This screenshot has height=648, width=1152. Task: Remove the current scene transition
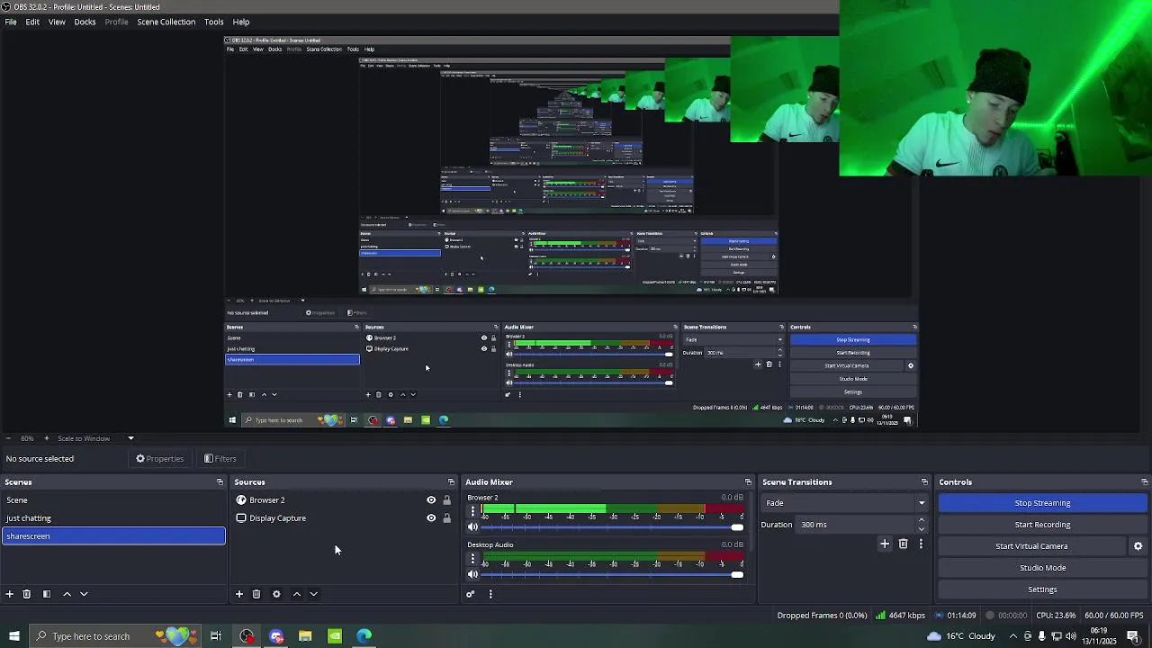904,544
